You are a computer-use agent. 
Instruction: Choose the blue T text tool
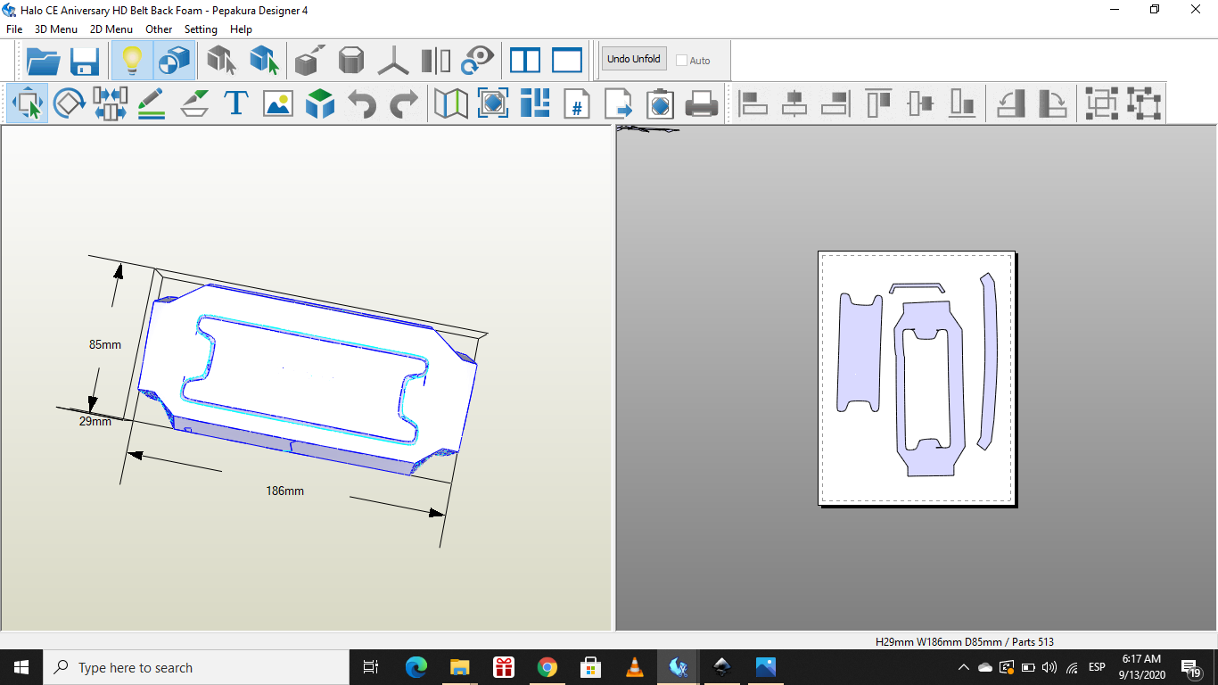(x=235, y=103)
